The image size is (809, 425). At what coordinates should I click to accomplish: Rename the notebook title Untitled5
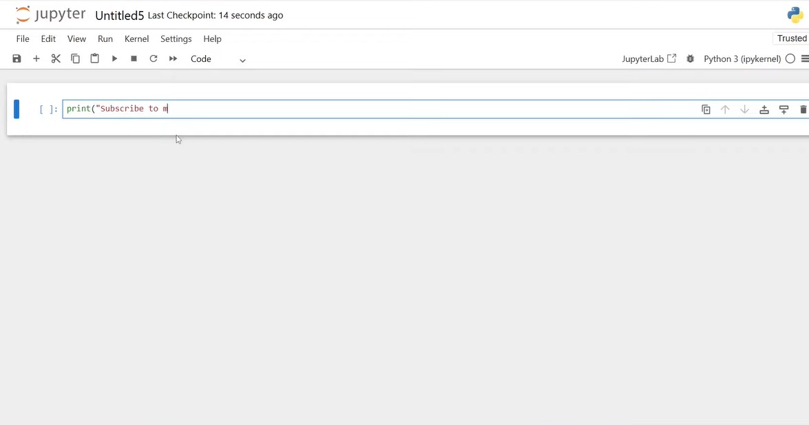tap(120, 15)
